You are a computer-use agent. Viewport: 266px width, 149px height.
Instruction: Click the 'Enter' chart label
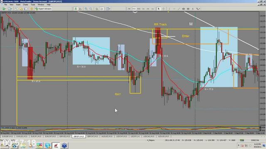tap(186, 36)
